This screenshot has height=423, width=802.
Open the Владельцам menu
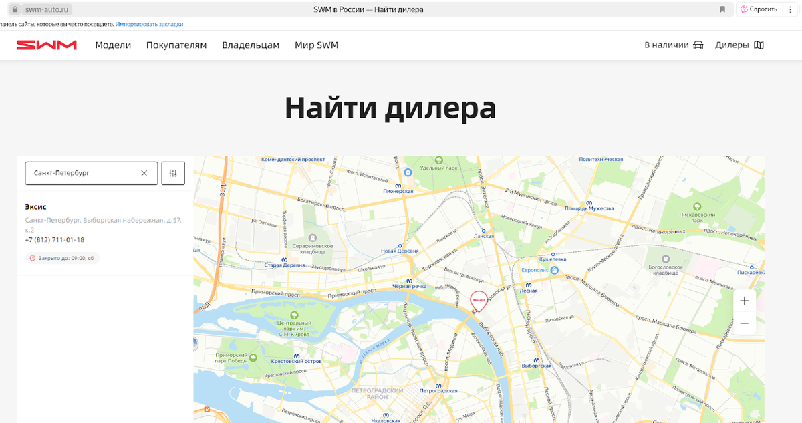click(251, 45)
